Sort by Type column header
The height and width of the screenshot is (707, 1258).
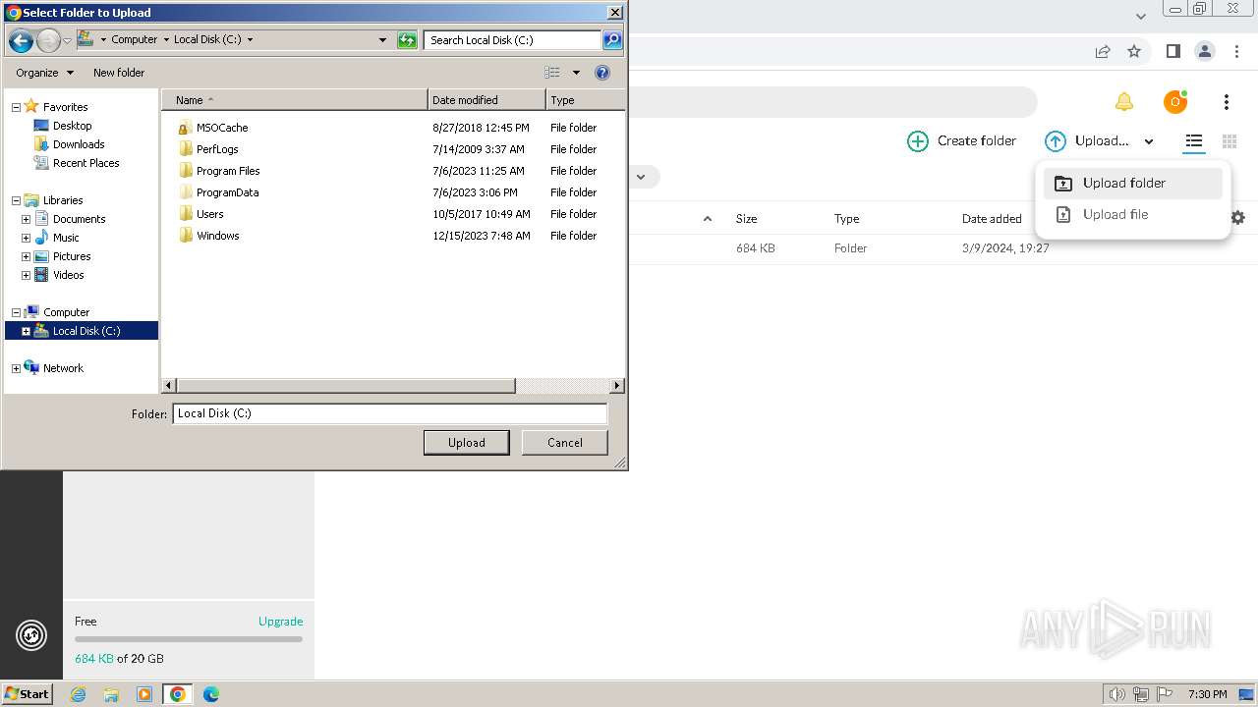point(585,100)
